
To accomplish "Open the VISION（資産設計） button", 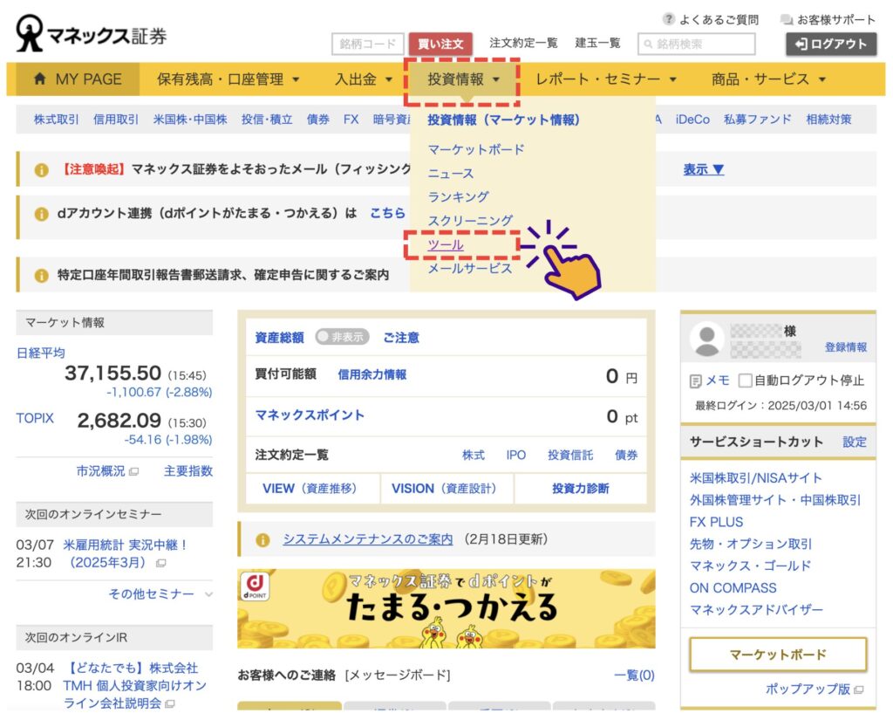I will click(447, 489).
